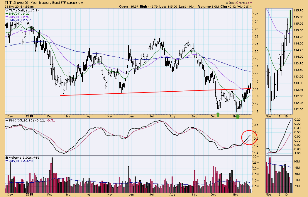The height and width of the screenshot is (197, 308).
Task: Click zoom volume axis label 2M
Action: click(x=297, y=186)
